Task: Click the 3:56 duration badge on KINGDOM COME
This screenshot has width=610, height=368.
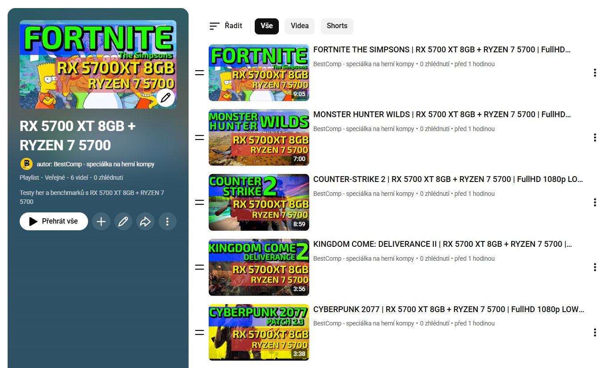Action: (299, 289)
